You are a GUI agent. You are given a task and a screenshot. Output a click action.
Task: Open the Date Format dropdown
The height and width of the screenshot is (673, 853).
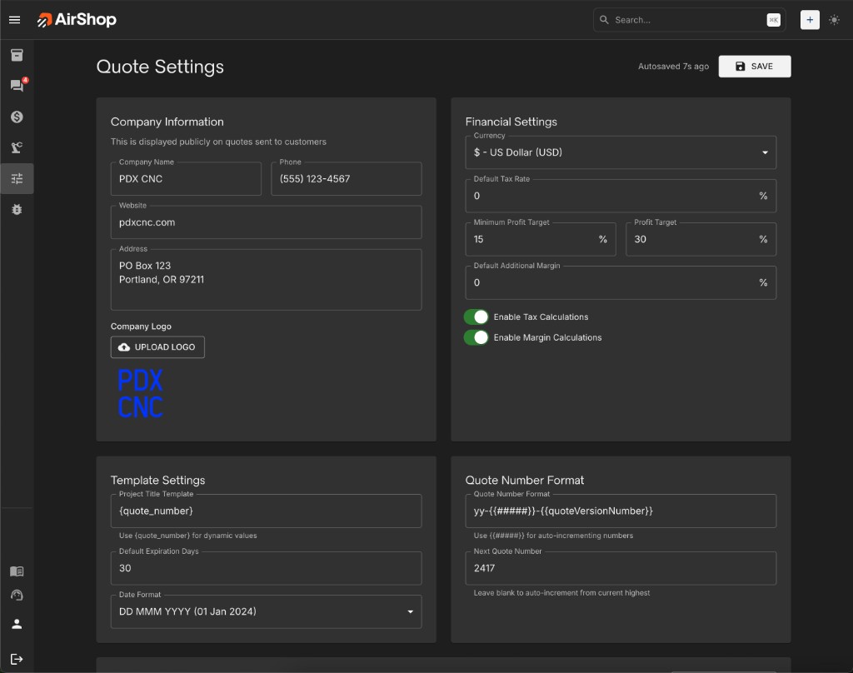(x=266, y=611)
